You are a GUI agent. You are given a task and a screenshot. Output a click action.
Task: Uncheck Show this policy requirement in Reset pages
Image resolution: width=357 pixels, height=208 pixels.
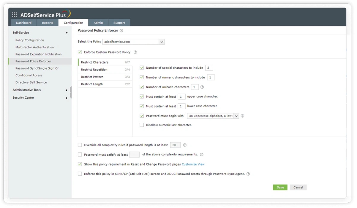click(80, 164)
